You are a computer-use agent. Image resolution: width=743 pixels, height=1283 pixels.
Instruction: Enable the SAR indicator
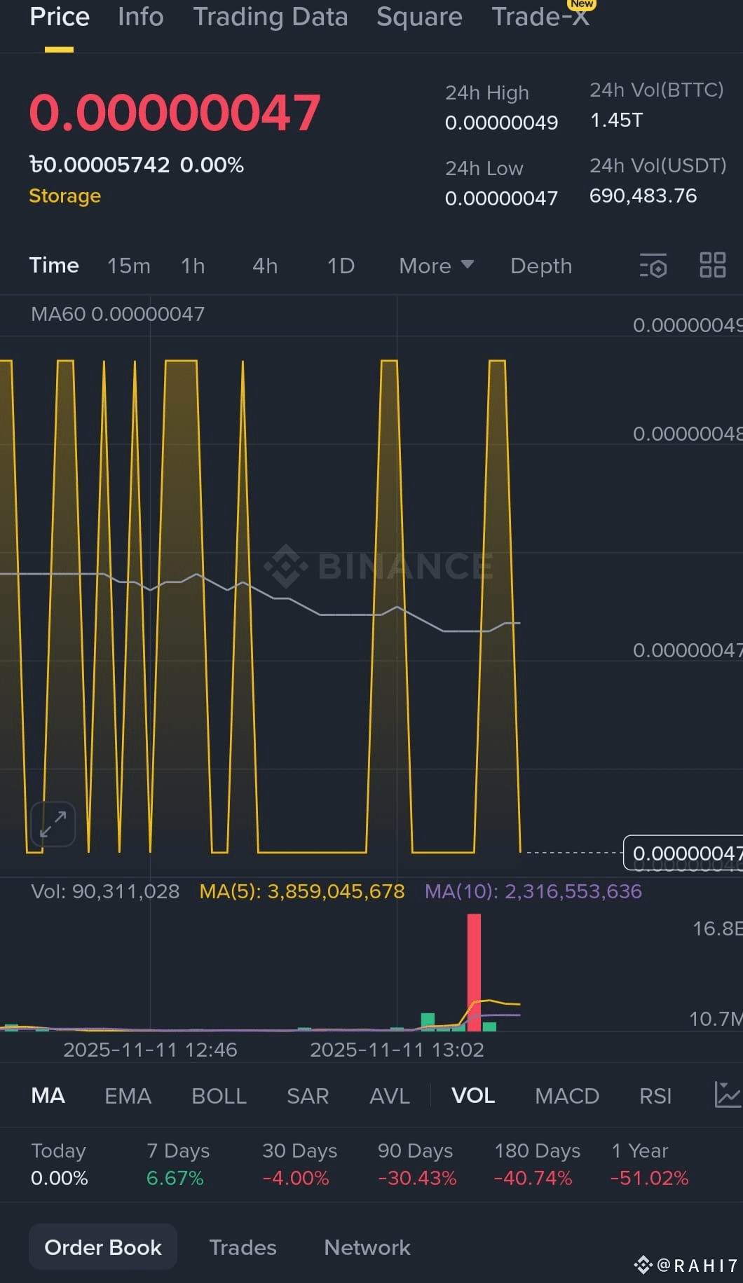coord(308,1095)
